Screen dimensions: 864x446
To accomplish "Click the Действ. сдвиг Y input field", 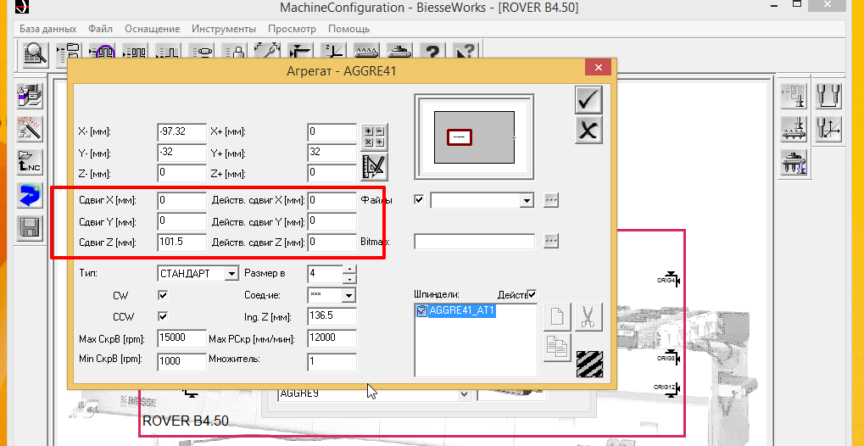I will tap(332, 221).
